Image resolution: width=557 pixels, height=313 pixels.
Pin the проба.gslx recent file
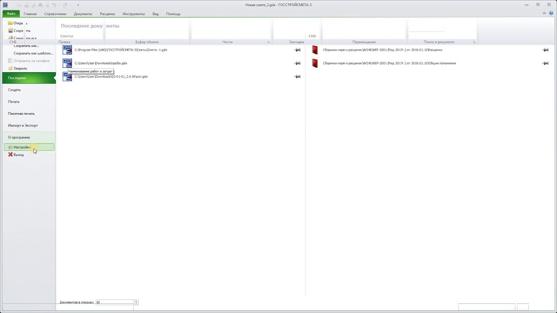[297, 63]
